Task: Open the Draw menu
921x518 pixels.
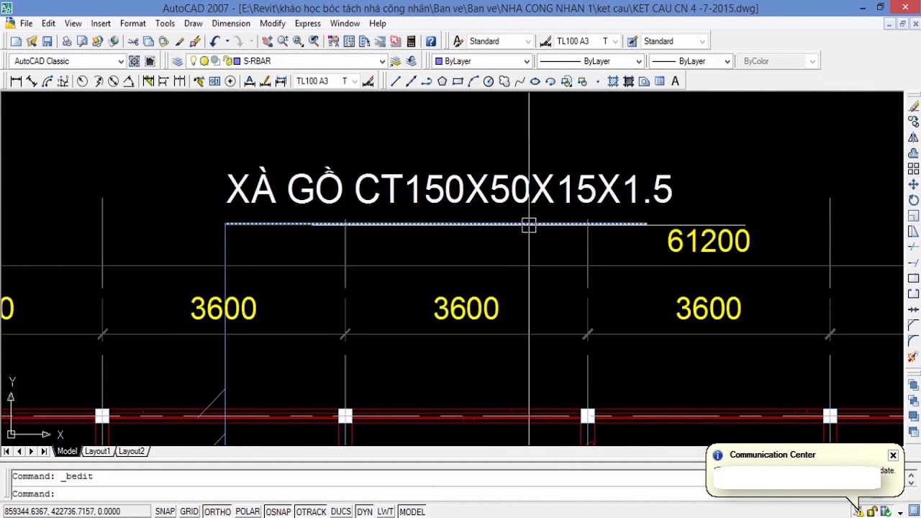Action: (193, 23)
